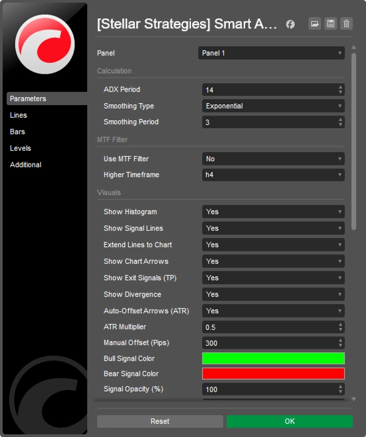Click the indicator title text
The height and width of the screenshot is (437, 366).
pyautogui.click(x=187, y=24)
